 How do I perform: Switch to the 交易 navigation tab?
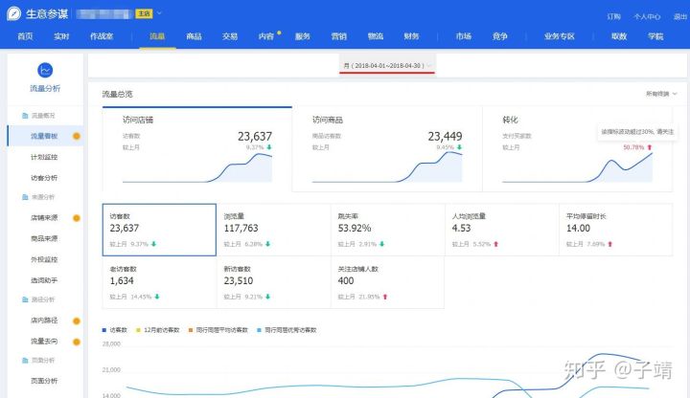pyautogui.click(x=230, y=36)
